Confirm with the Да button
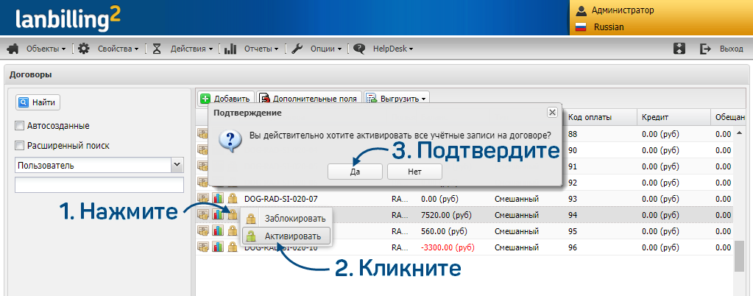Screen dimensions: 753x296 pos(355,172)
